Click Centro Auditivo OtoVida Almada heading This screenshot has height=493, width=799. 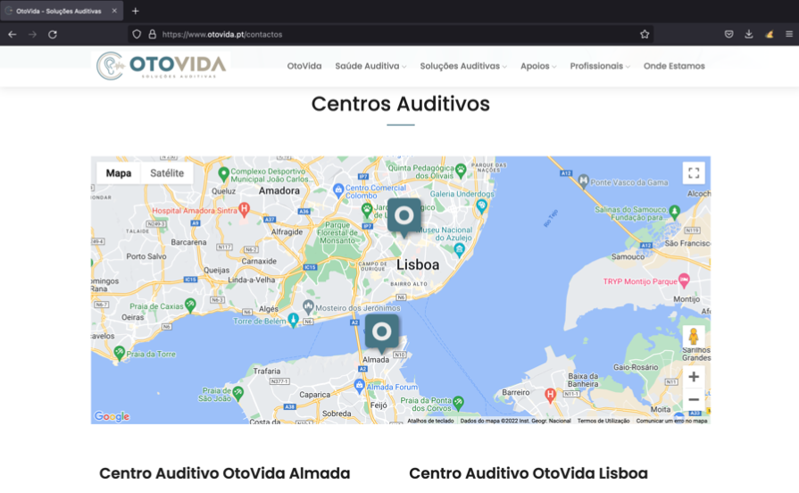pos(225,473)
